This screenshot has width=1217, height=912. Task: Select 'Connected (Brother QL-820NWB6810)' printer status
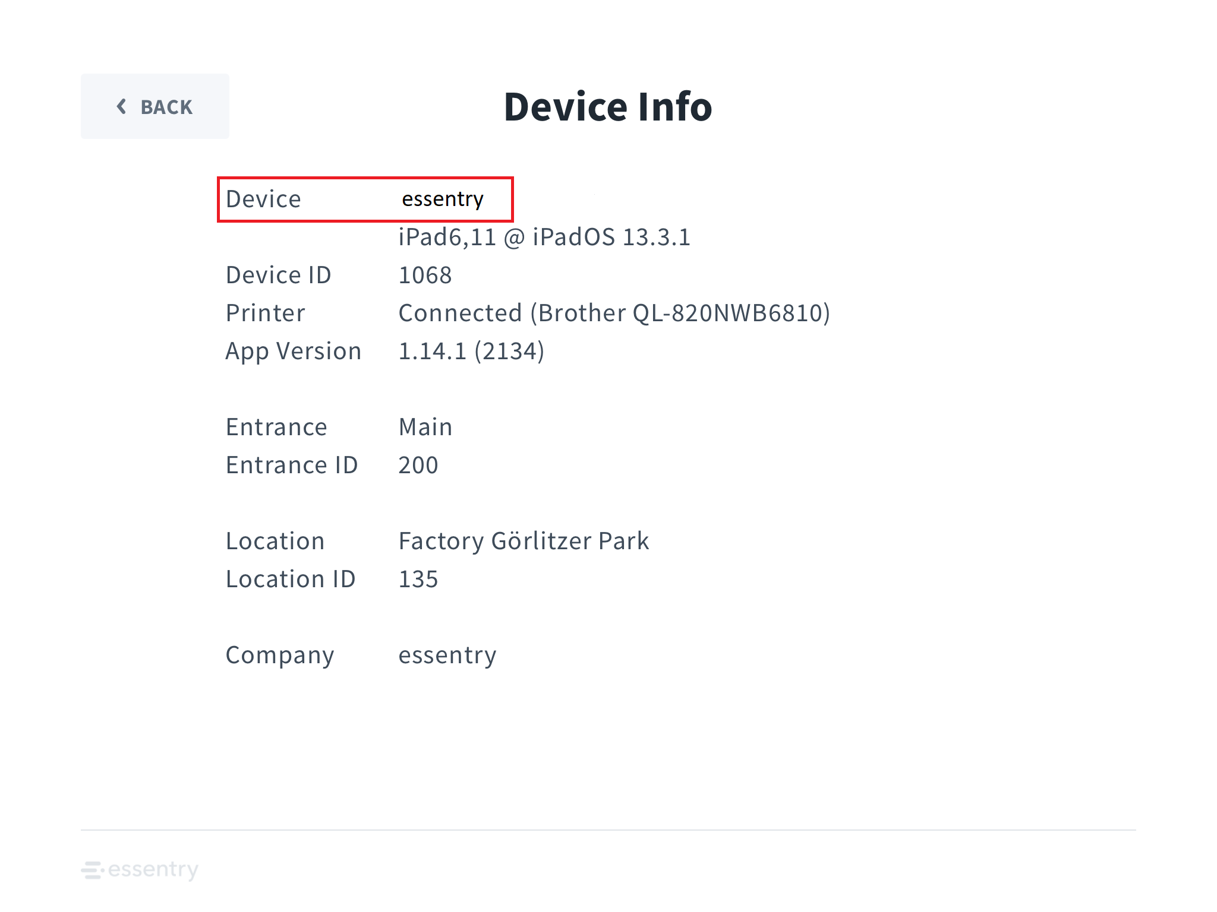click(x=614, y=313)
